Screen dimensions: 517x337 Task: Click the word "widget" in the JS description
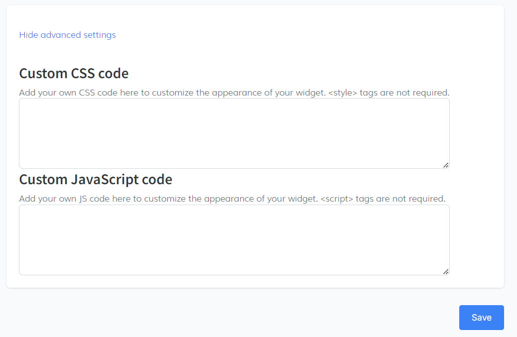click(302, 199)
